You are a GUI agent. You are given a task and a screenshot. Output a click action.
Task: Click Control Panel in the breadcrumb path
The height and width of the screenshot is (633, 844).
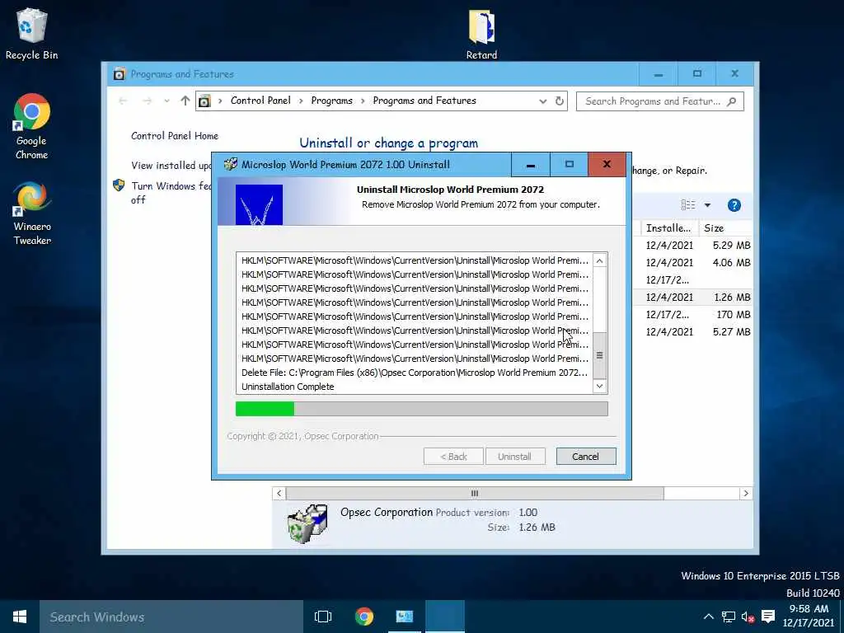[x=260, y=101]
